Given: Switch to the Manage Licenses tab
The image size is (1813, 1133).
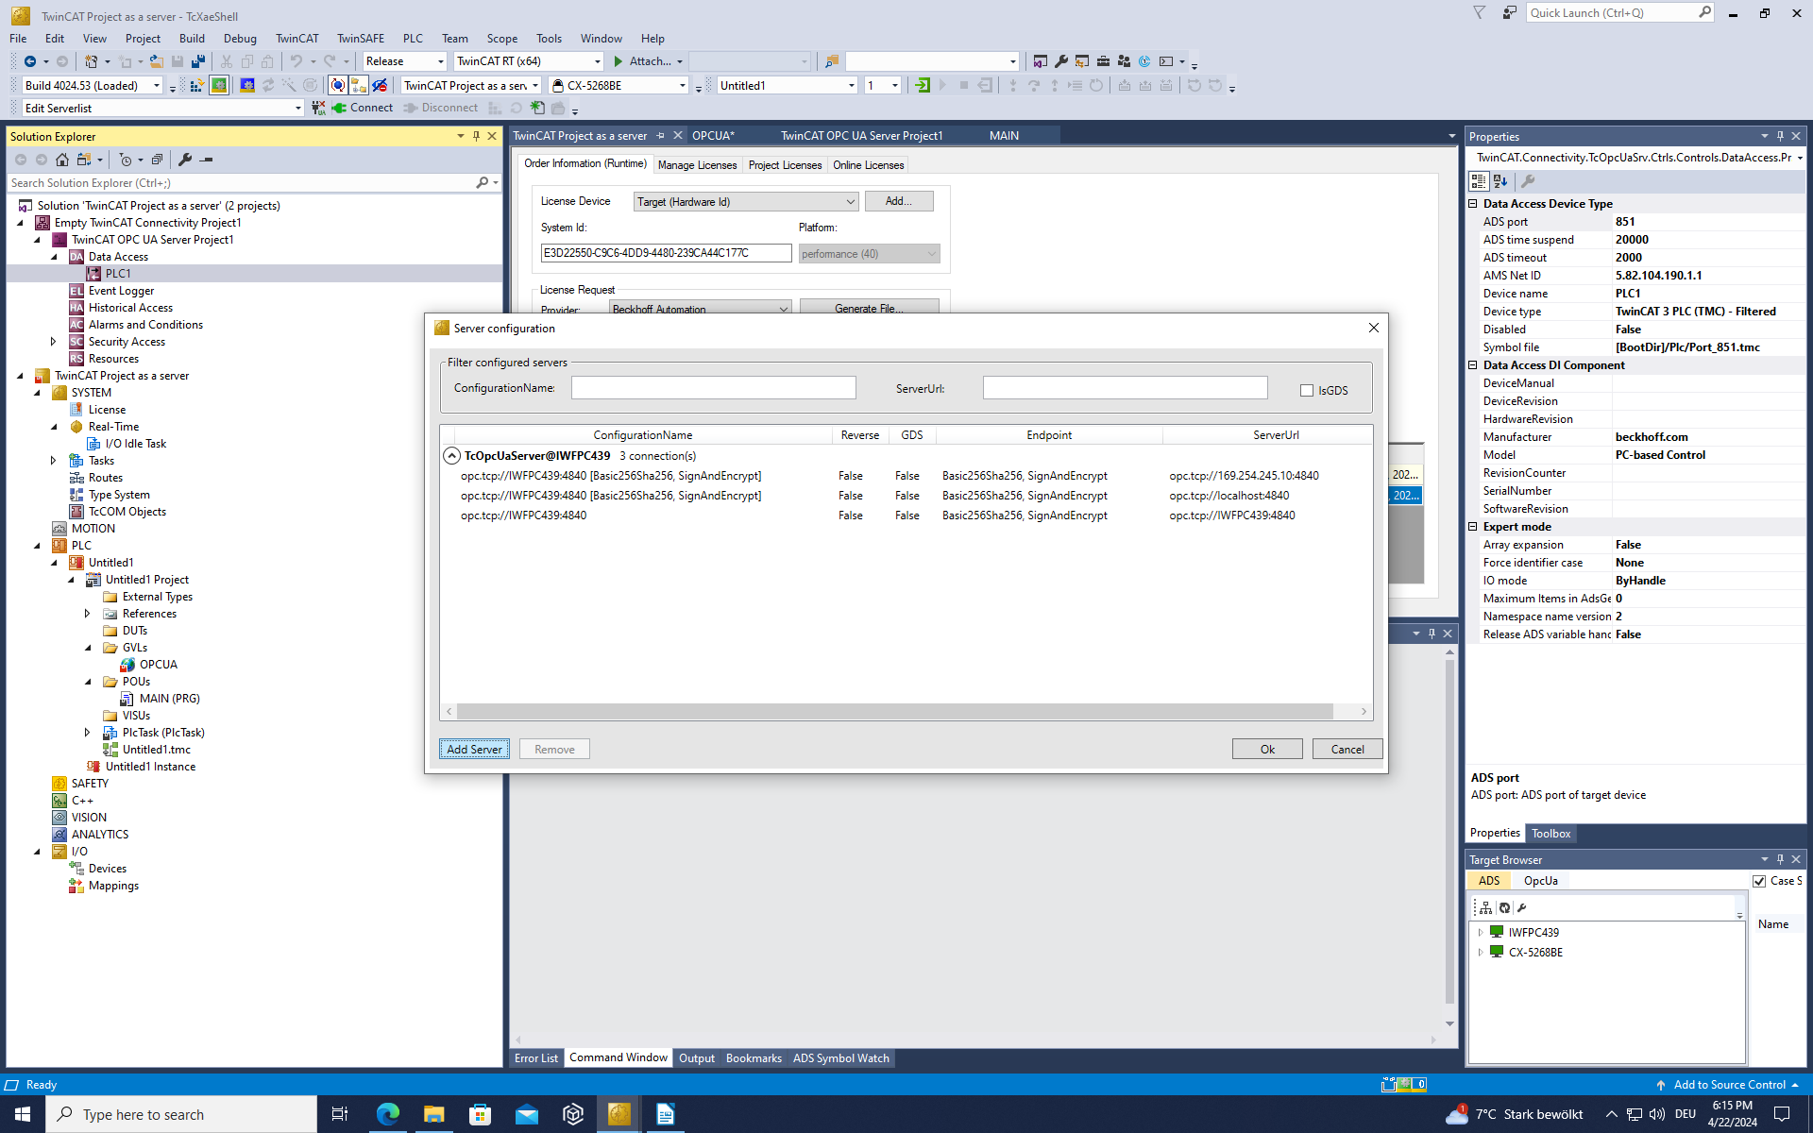Looking at the screenshot, I should tap(697, 165).
